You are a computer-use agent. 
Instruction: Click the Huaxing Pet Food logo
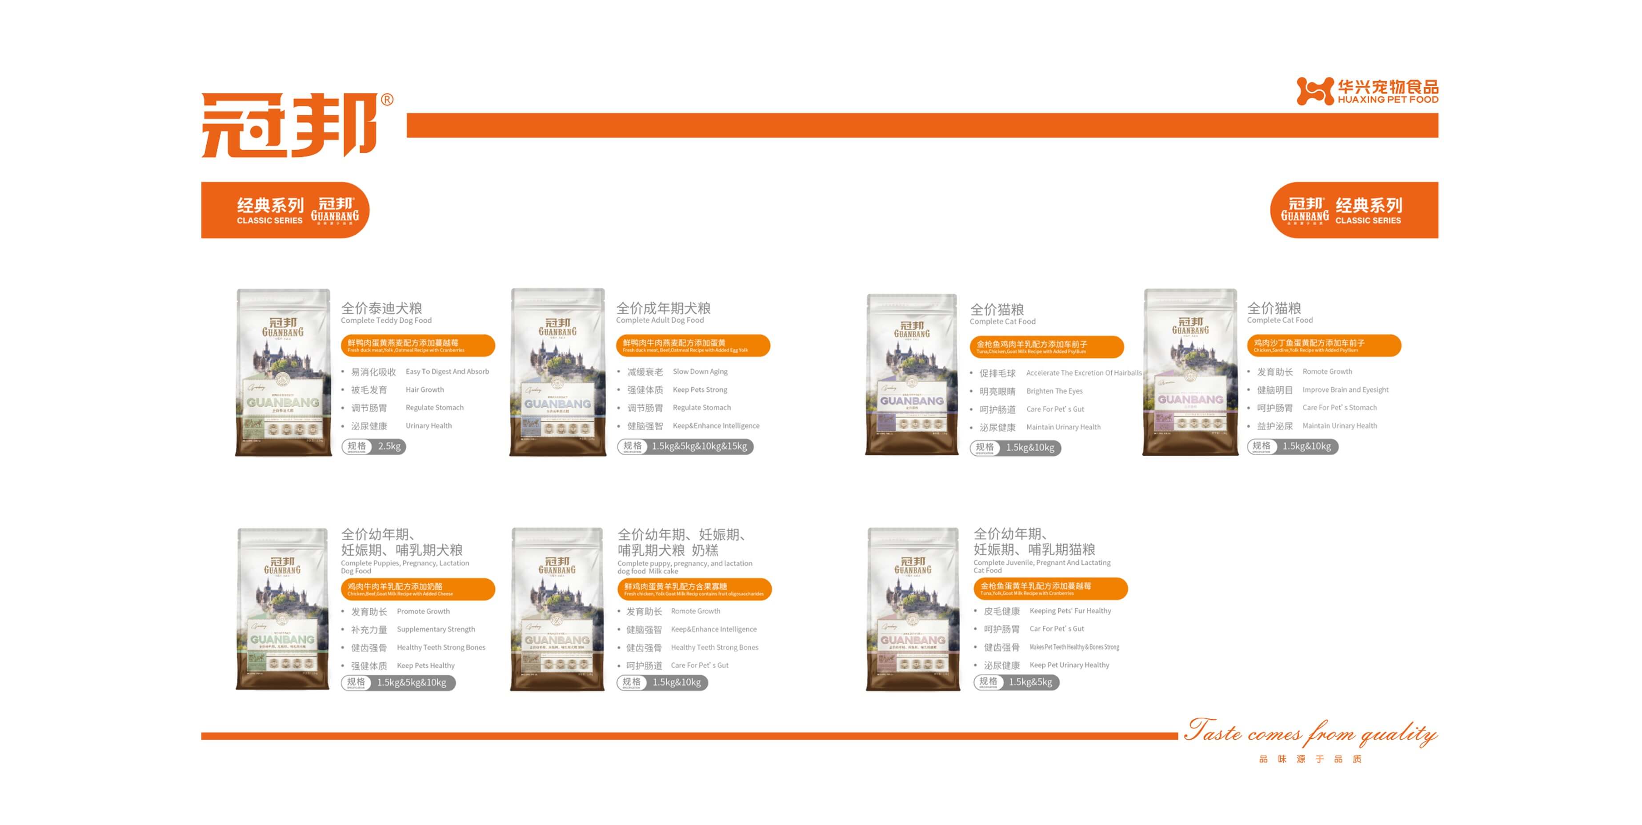coord(1367,91)
